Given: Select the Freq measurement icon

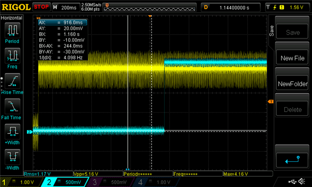Looking at the screenshot, I should (12, 56).
